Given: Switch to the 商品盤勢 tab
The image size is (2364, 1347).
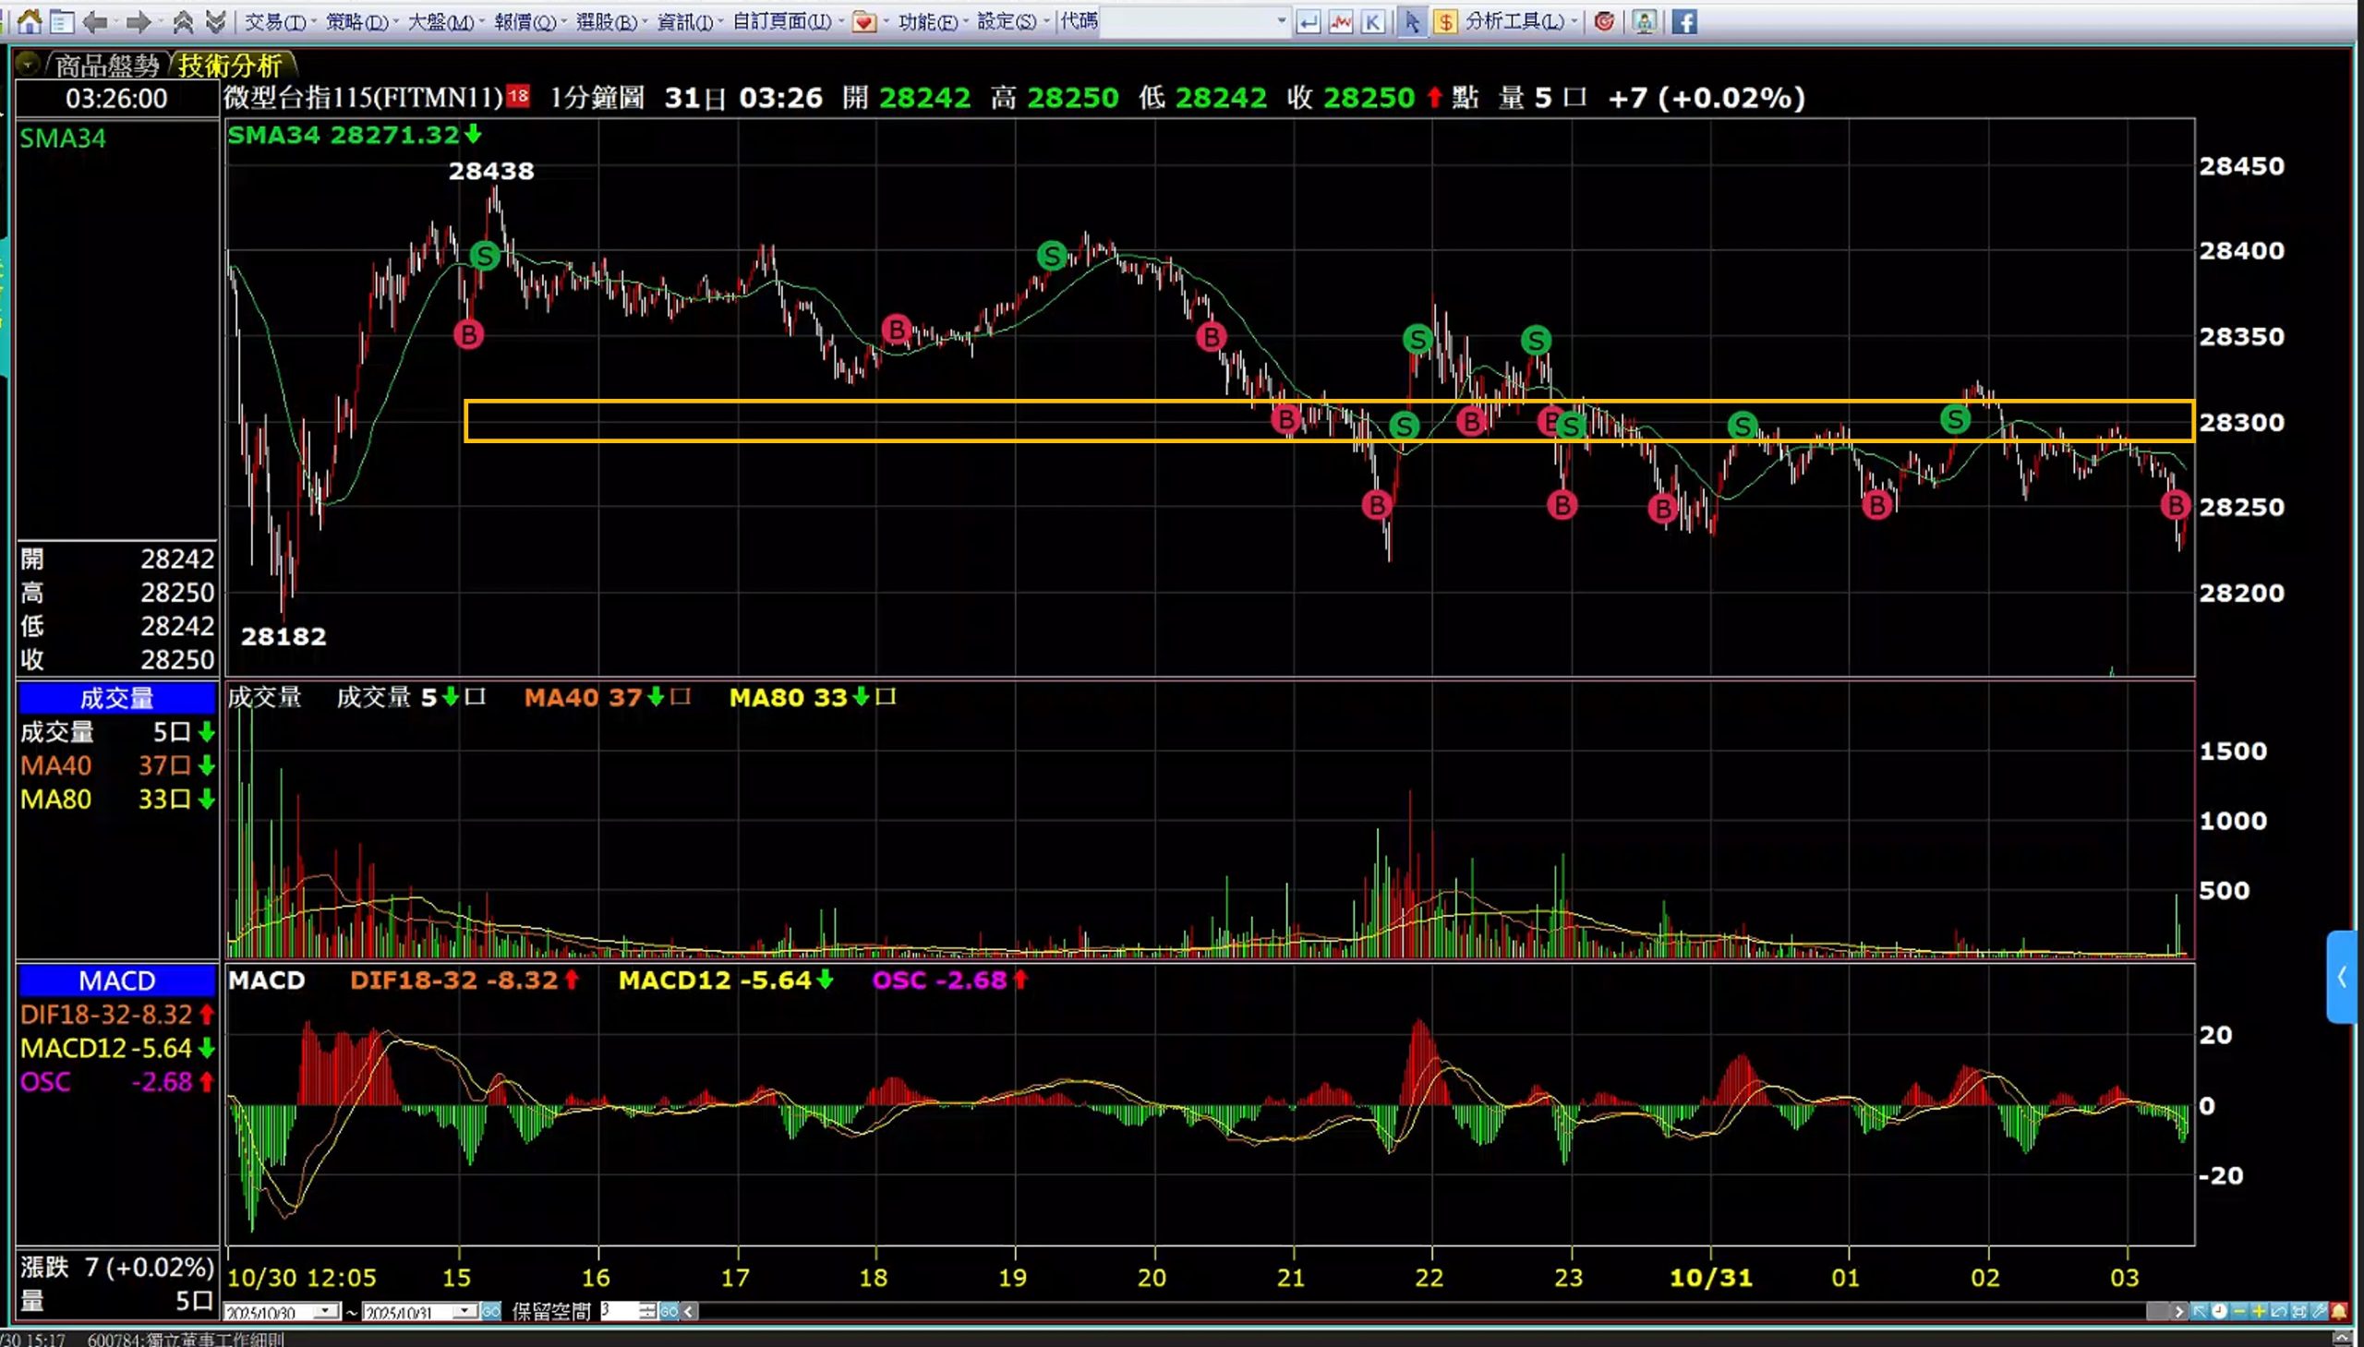Looking at the screenshot, I should (x=106, y=66).
